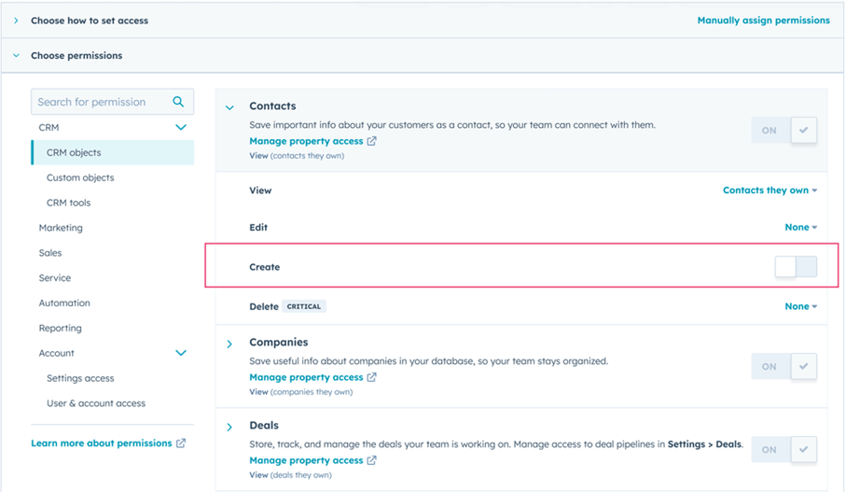Click Manually assign permissions link
846x492 pixels.
(763, 21)
